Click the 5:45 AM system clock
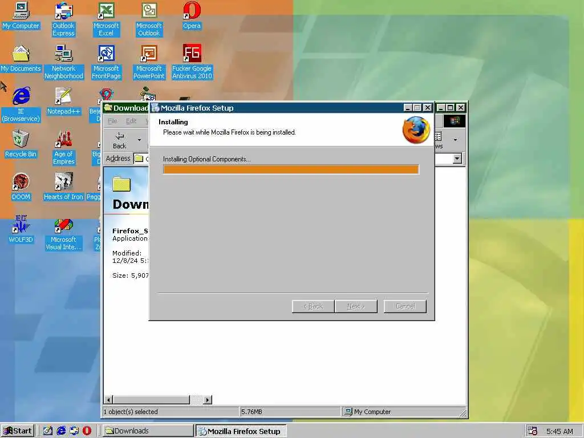The width and height of the screenshot is (584, 438). (559, 431)
